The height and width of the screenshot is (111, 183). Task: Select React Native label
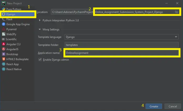click(x=14, y=69)
